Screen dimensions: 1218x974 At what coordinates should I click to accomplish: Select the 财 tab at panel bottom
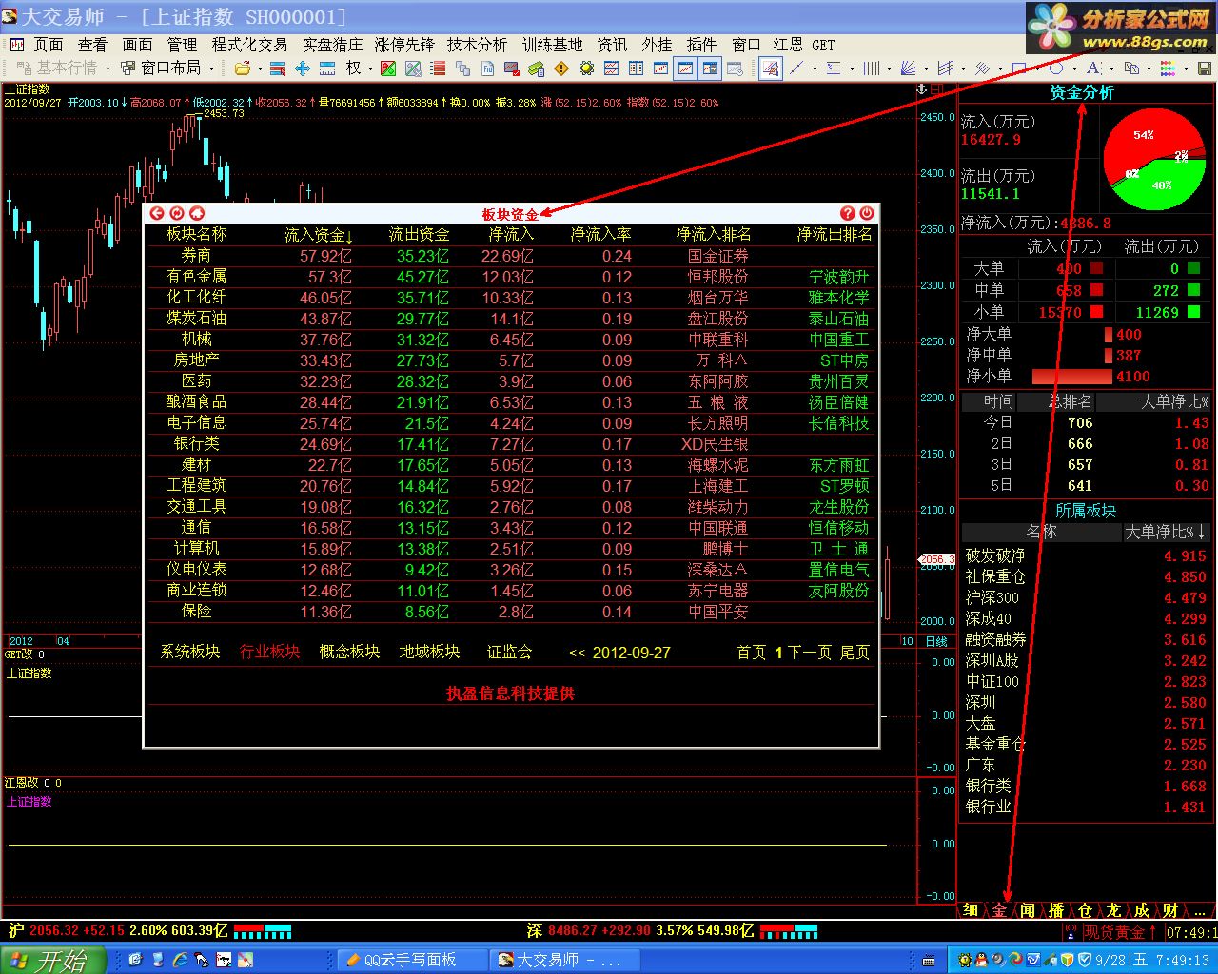click(1170, 910)
